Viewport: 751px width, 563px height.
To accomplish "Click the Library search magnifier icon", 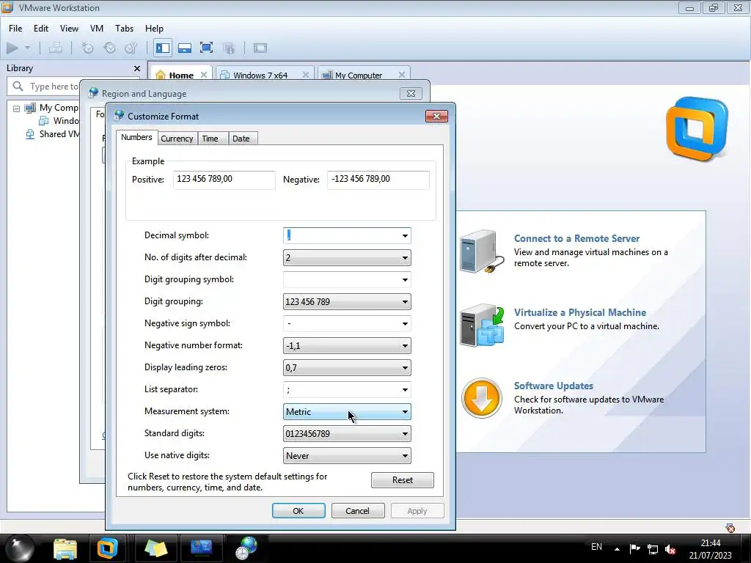I will (x=18, y=87).
